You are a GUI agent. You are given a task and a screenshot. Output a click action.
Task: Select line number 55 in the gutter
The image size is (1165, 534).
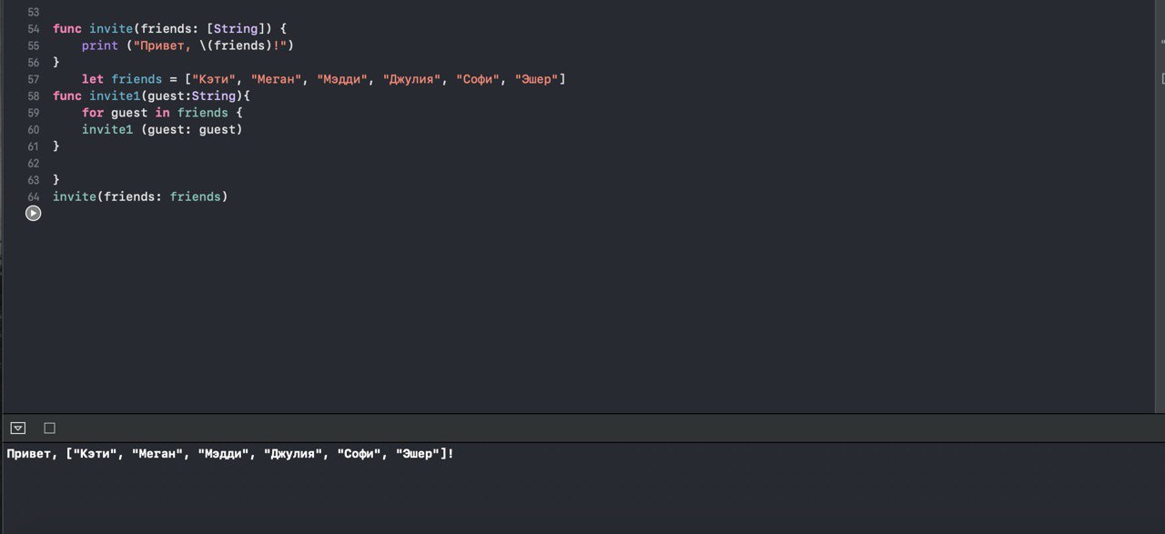point(34,45)
